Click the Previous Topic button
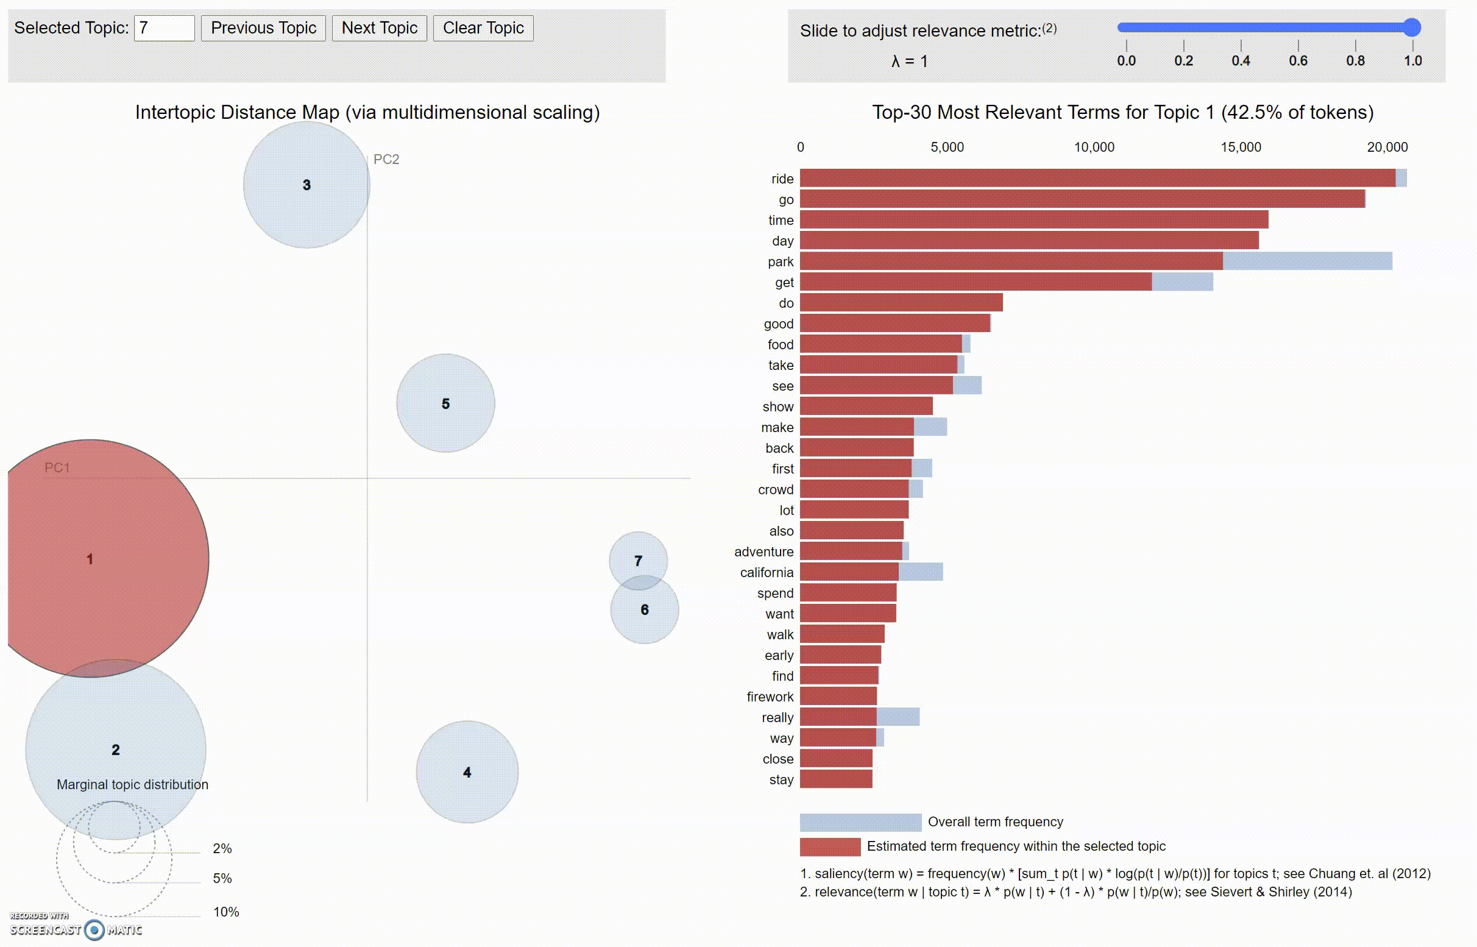This screenshot has height=947, width=1477. click(x=263, y=28)
